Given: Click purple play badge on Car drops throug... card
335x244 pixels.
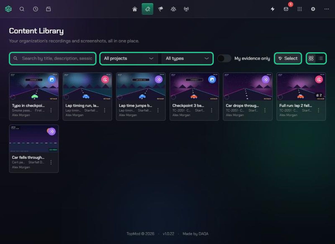Looking at the screenshot, I should tap(265, 80).
